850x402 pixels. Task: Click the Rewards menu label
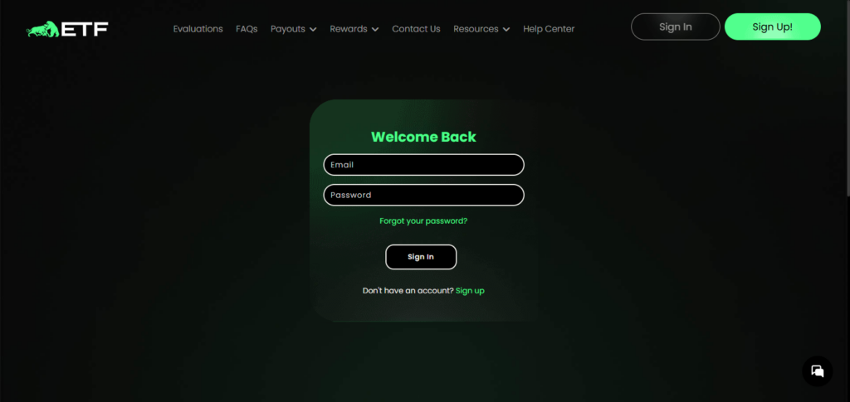(349, 29)
